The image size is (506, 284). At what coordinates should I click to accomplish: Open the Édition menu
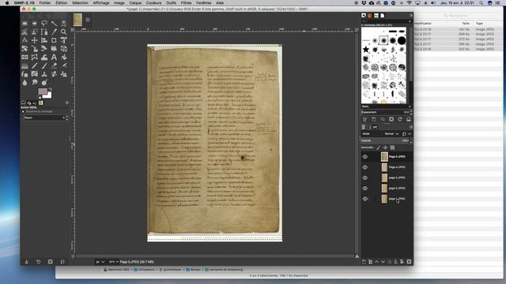[x=62, y=3]
